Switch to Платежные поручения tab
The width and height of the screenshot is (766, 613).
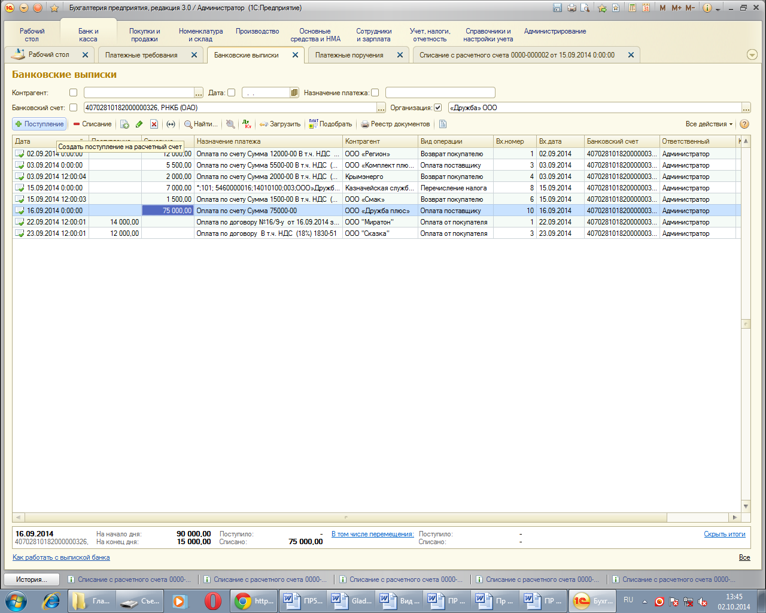click(x=349, y=55)
